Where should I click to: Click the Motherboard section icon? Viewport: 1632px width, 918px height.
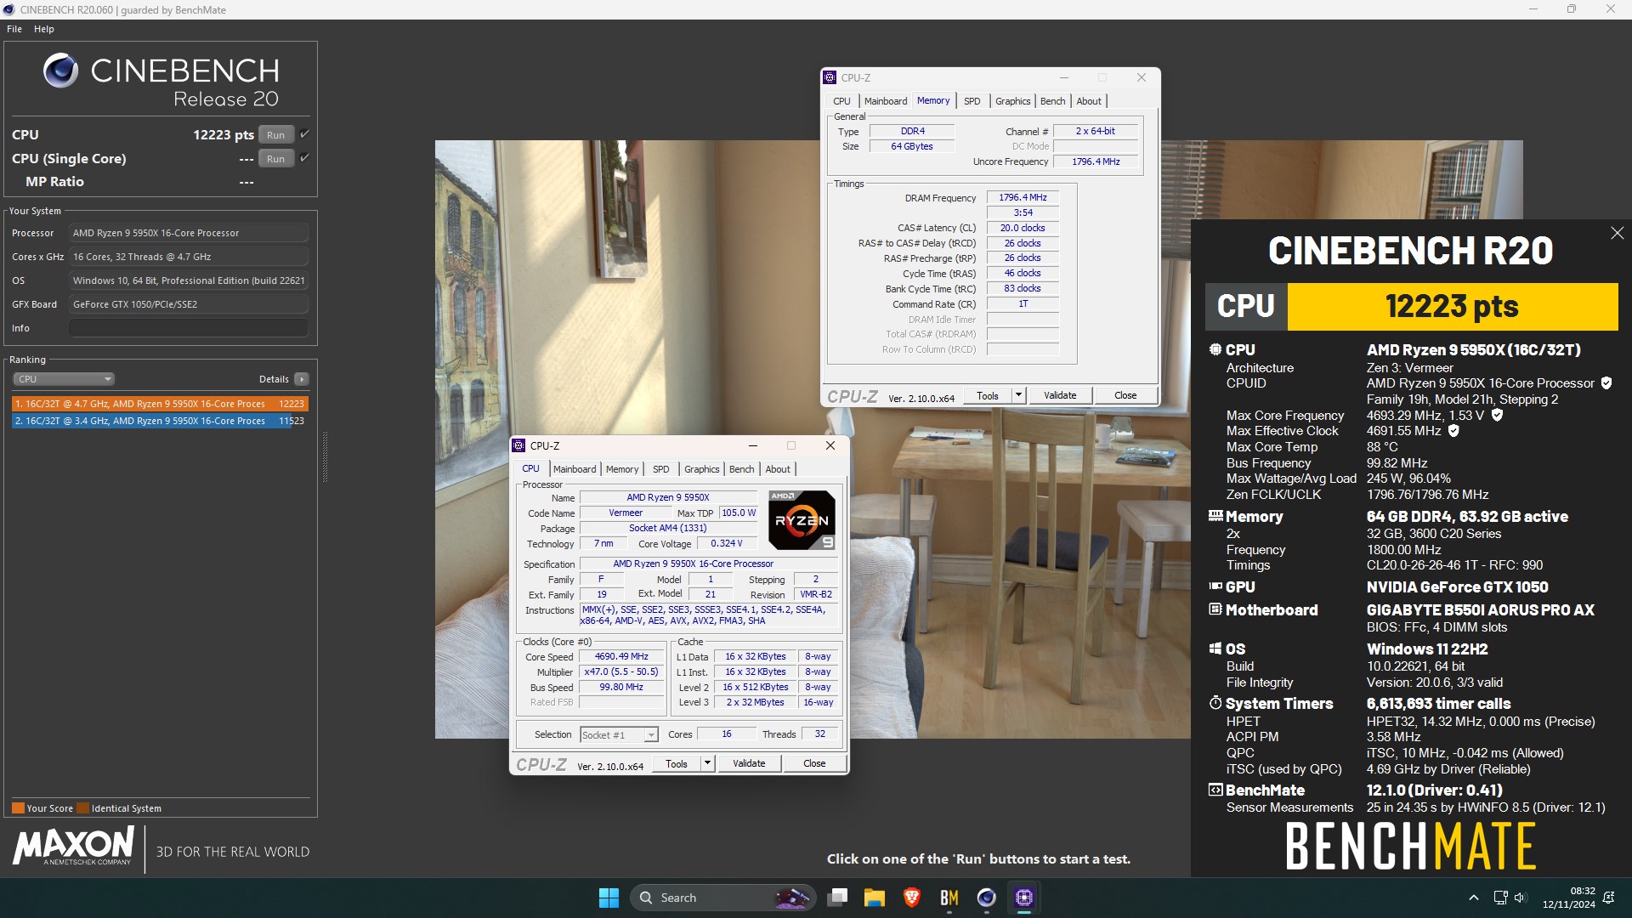click(1215, 609)
